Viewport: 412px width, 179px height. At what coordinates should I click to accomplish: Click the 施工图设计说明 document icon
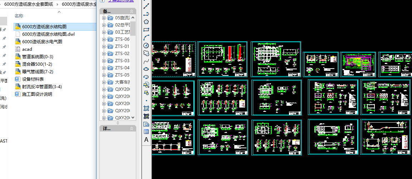click(x=18, y=94)
